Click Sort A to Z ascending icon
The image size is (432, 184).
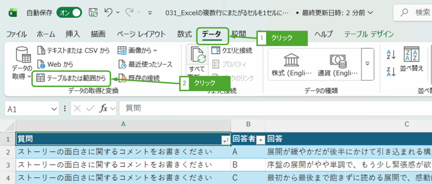click(x=391, y=55)
